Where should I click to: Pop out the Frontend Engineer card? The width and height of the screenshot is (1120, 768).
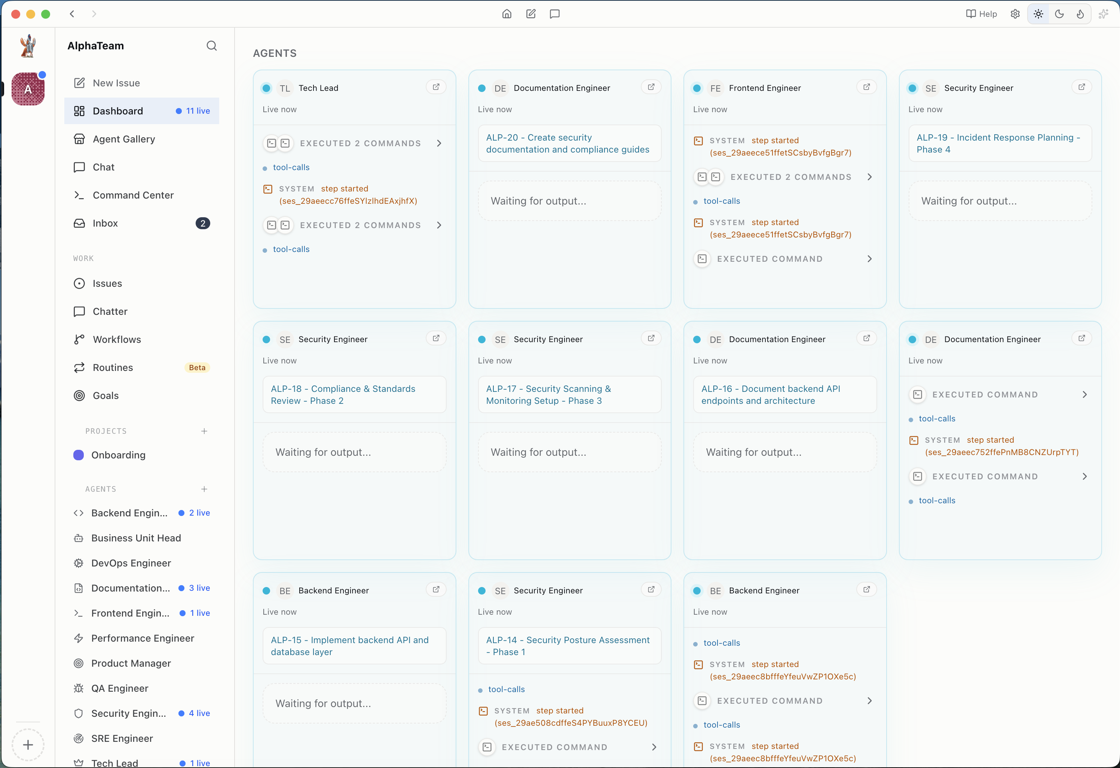click(866, 87)
